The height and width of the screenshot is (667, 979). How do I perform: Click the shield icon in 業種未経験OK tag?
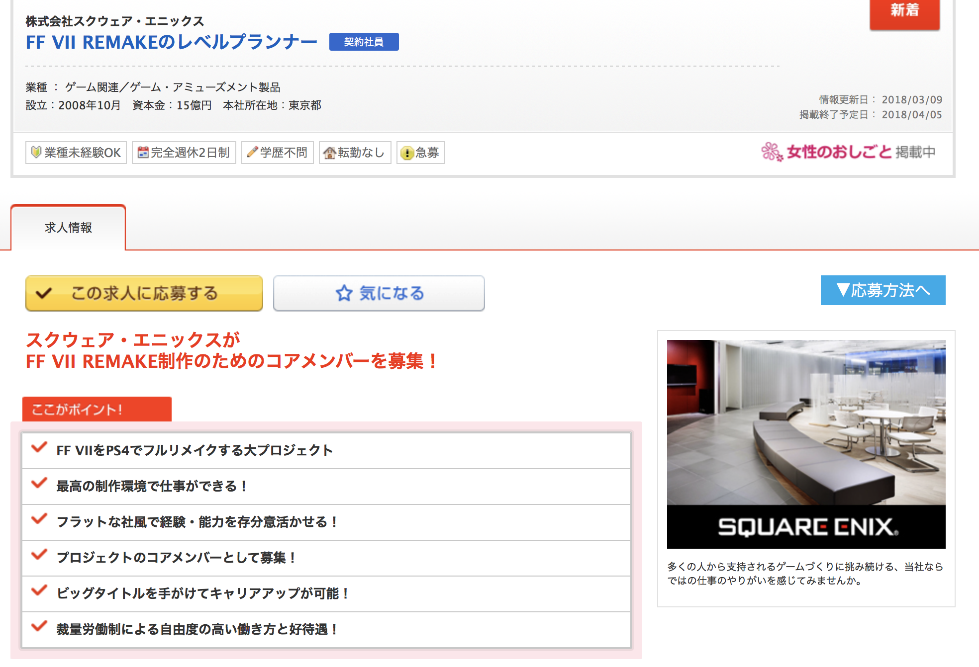click(x=36, y=152)
